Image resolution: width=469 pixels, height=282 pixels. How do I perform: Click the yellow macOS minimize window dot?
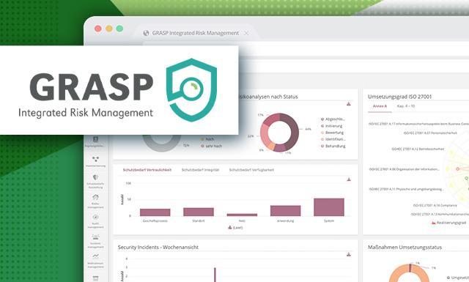pyautogui.click(x=109, y=29)
